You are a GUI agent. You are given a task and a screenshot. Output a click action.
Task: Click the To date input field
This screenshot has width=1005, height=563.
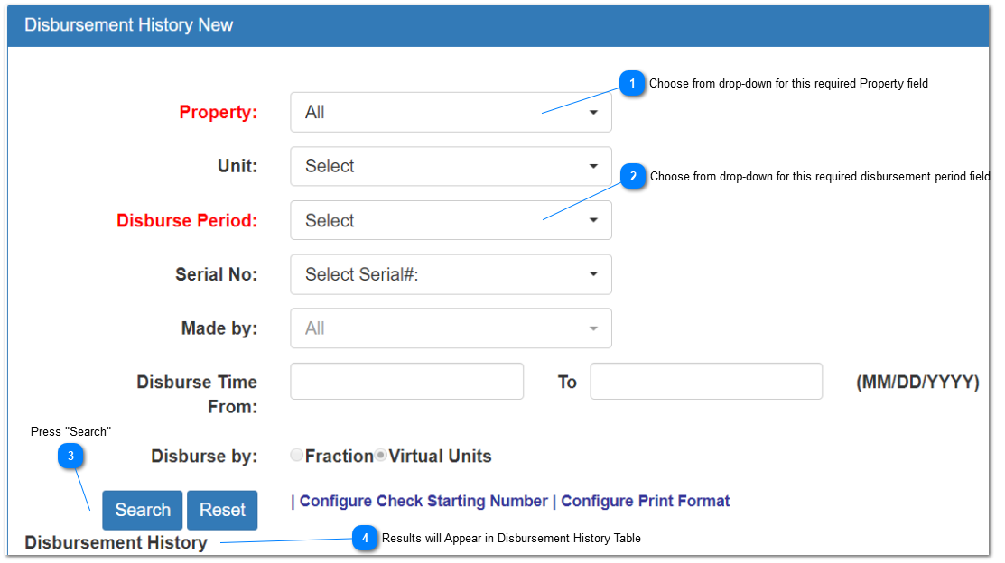pos(706,381)
